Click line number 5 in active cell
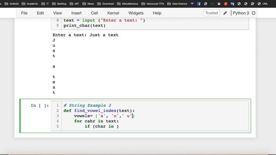Screen dimensions: 276x155 point(57,126)
